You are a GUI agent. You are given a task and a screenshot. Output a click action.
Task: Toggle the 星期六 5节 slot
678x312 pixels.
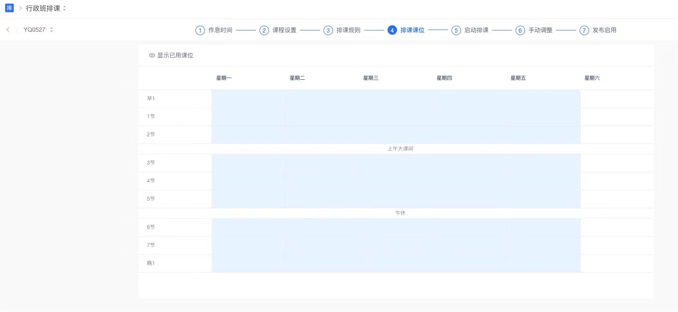(617, 199)
